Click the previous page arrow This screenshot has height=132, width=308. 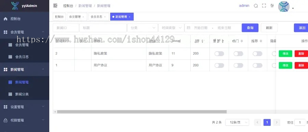pyautogui.click(x=257, y=122)
